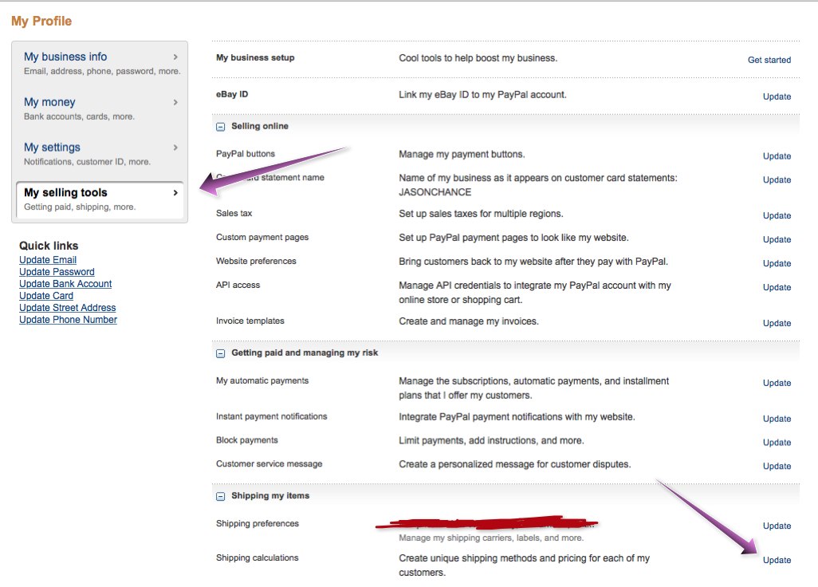Open the Update Card quick link

pos(46,296)
